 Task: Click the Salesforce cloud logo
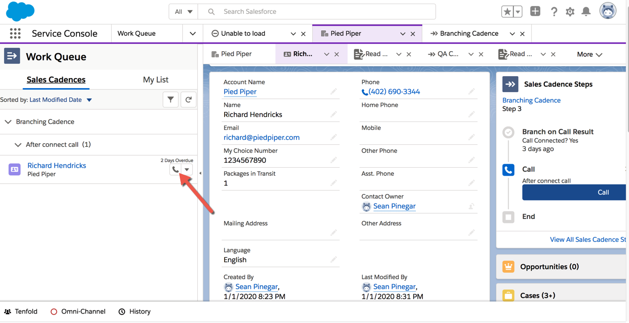click(20, 11)
